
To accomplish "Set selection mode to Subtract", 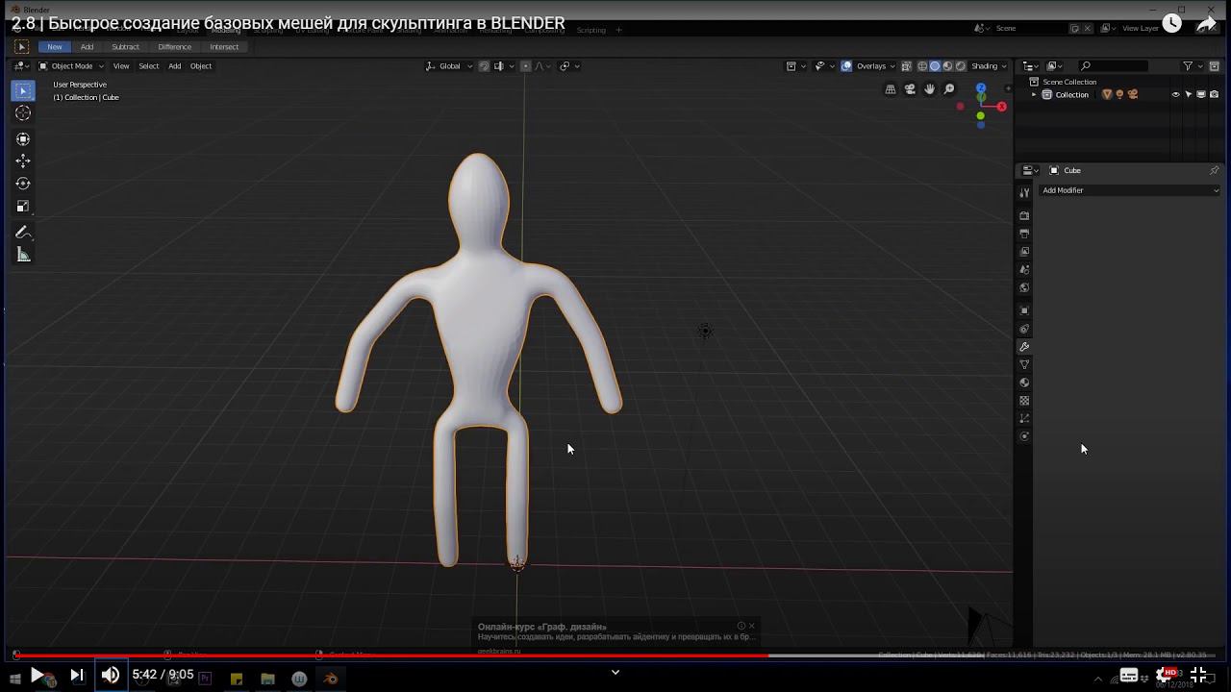I will click(125, 47).
